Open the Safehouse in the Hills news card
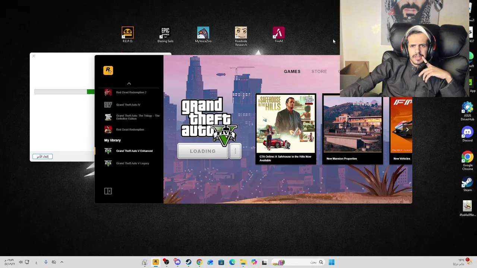Screen dimensions: 477x268 (286, 129)
